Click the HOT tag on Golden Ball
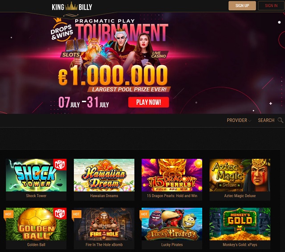The image size is (285, 252). (8, 214)
